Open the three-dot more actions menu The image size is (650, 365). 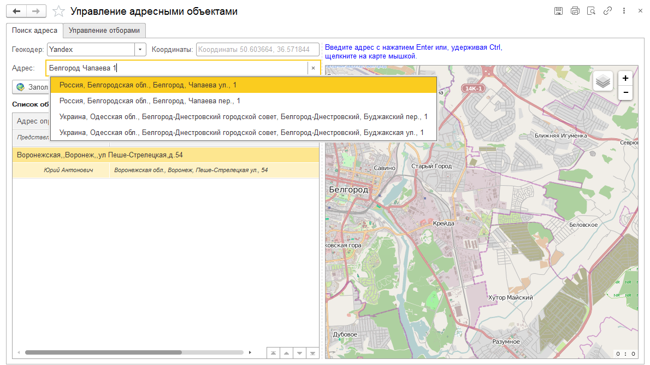tap(624, 11)
